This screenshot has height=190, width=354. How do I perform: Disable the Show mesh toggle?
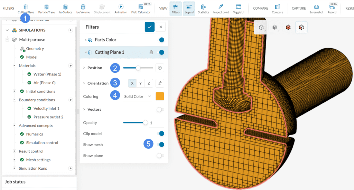160,145
